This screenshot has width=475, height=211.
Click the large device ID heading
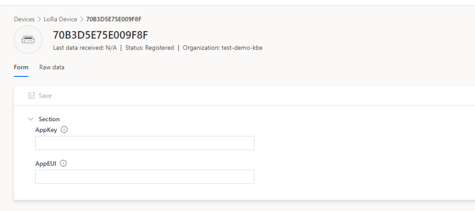click(103, 36)
